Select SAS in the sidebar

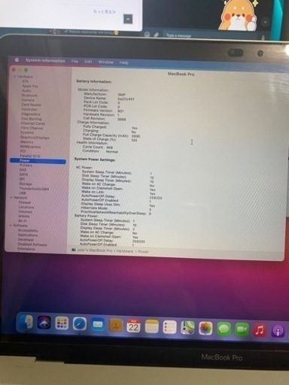(23, 170)
